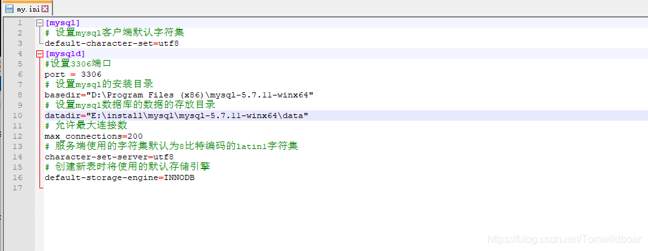Click line number 17 in the margin
The width and height of the screenshot is (648, 251).
click(18, 188)
